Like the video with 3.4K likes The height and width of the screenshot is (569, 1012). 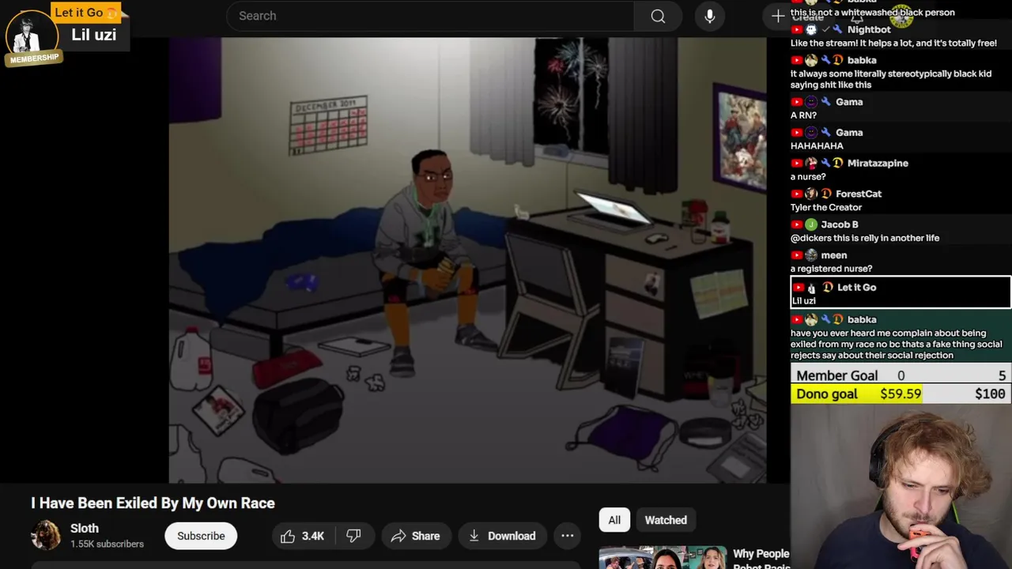point(302,536)
